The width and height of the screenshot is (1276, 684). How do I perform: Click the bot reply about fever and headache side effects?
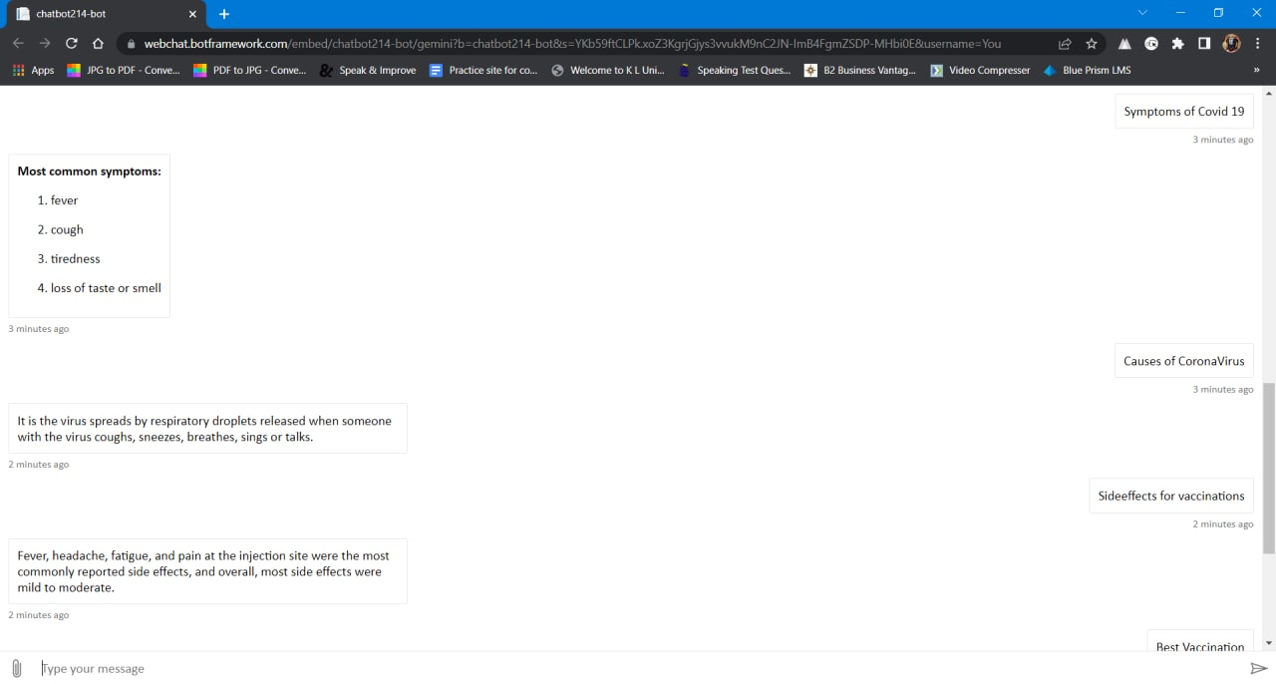207,571
